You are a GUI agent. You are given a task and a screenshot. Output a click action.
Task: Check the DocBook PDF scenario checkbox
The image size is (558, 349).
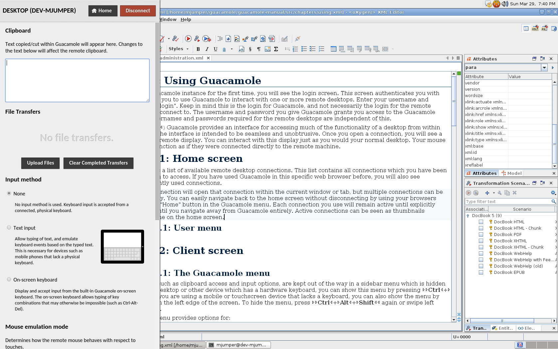(481, 235)
